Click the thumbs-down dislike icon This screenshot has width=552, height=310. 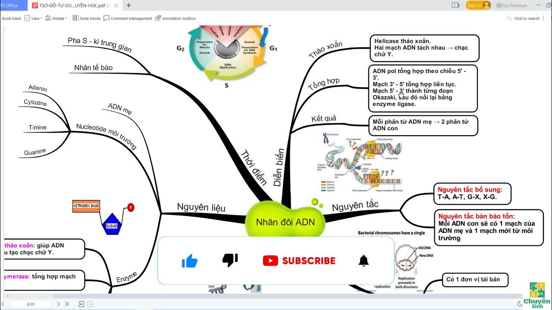coord(230,260)
